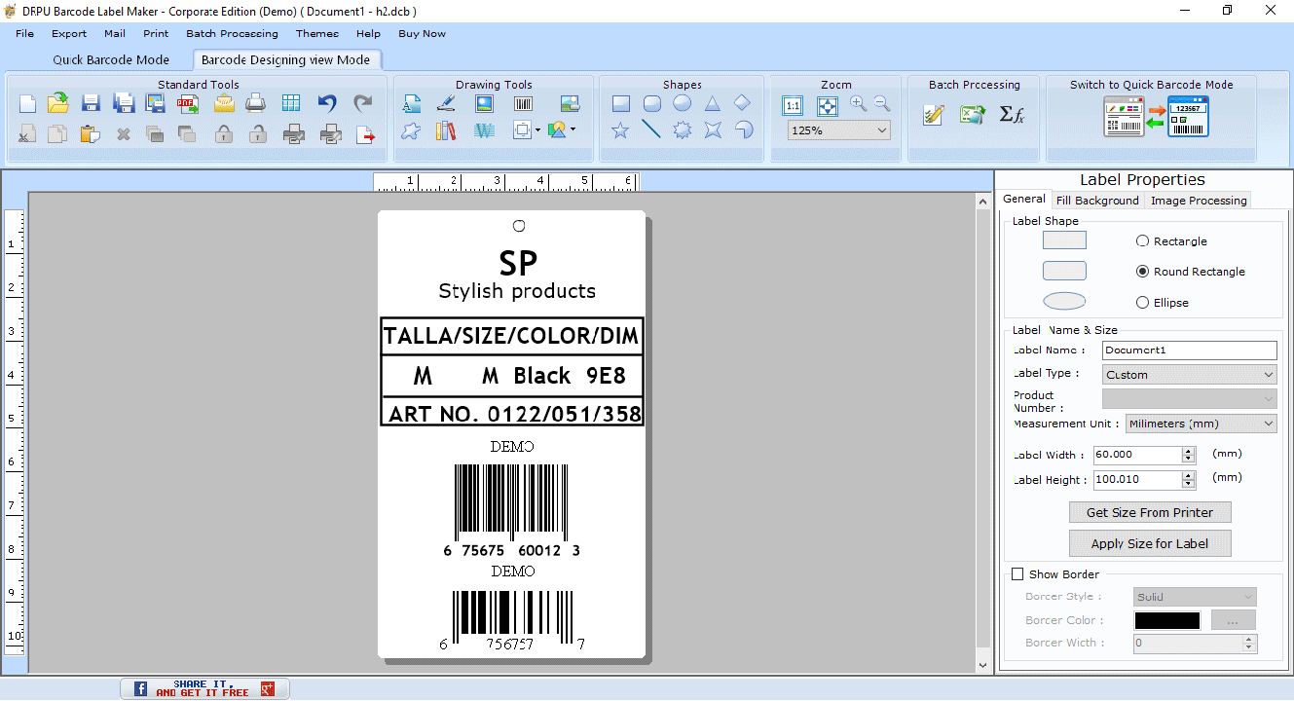Screen dimensions: 1294x701
Task: Select the Barcode drawing tool
Action: (x=522, y=103)
